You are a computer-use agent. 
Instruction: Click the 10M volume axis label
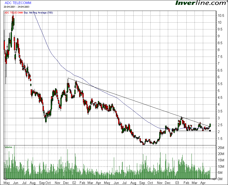pos(221,166)
